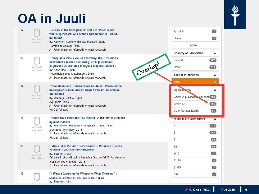Click author Koskinen-Koivisto, Eerika
Screen dimensions: 259x194
coord(69,42)
